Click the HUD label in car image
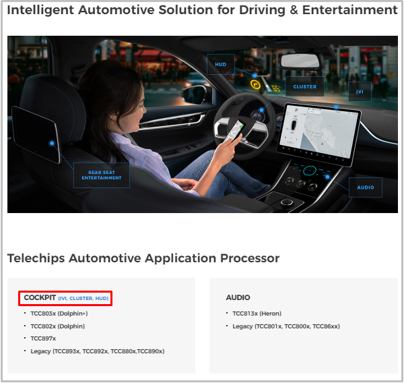 pos(221,65)
